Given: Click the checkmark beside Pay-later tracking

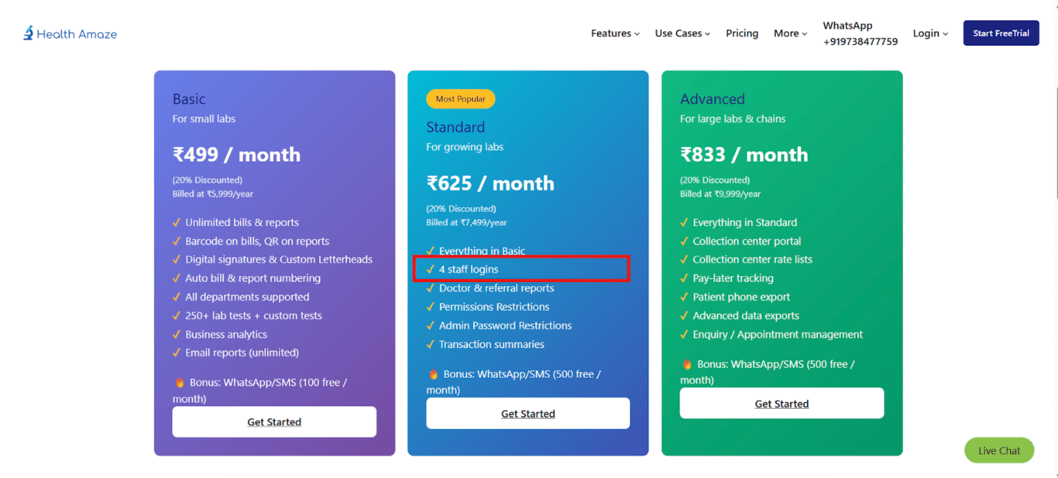Looking at the screenshot, I should click(x=685, y=278).
